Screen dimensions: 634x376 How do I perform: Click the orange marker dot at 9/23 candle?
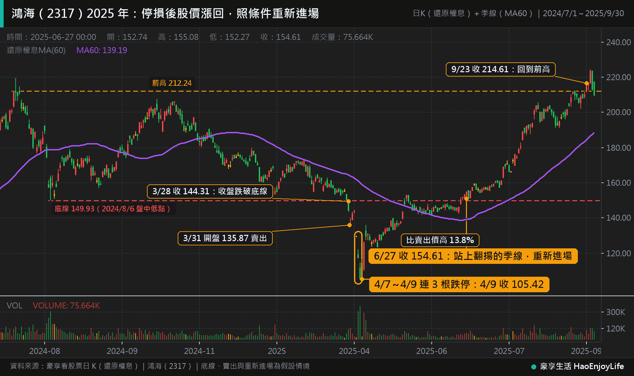[587, 83]
